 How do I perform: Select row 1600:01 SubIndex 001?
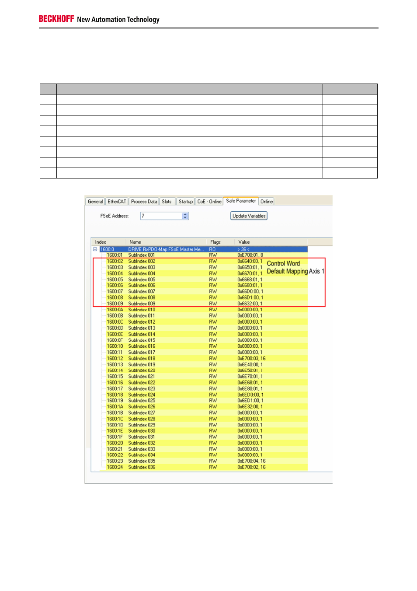pos(142,255)
